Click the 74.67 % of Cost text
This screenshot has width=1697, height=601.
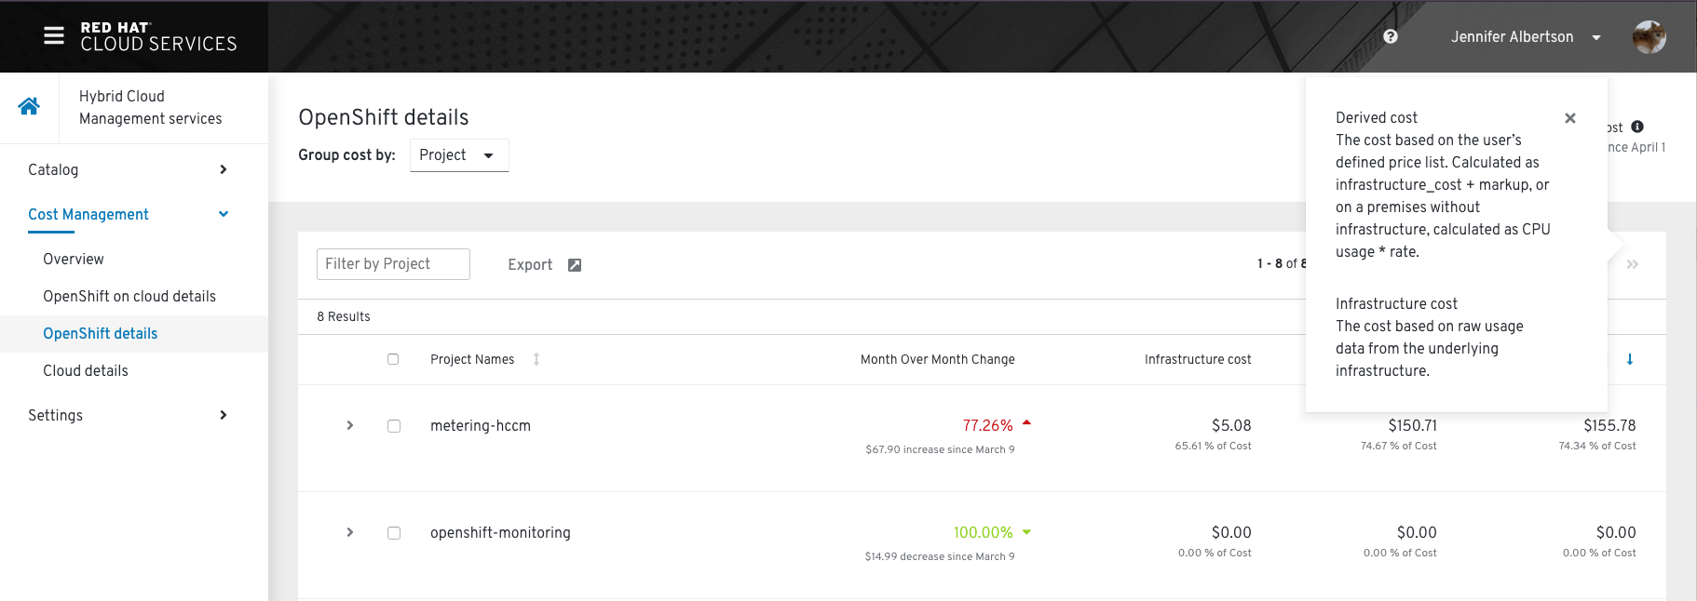tap(1398, 446)
